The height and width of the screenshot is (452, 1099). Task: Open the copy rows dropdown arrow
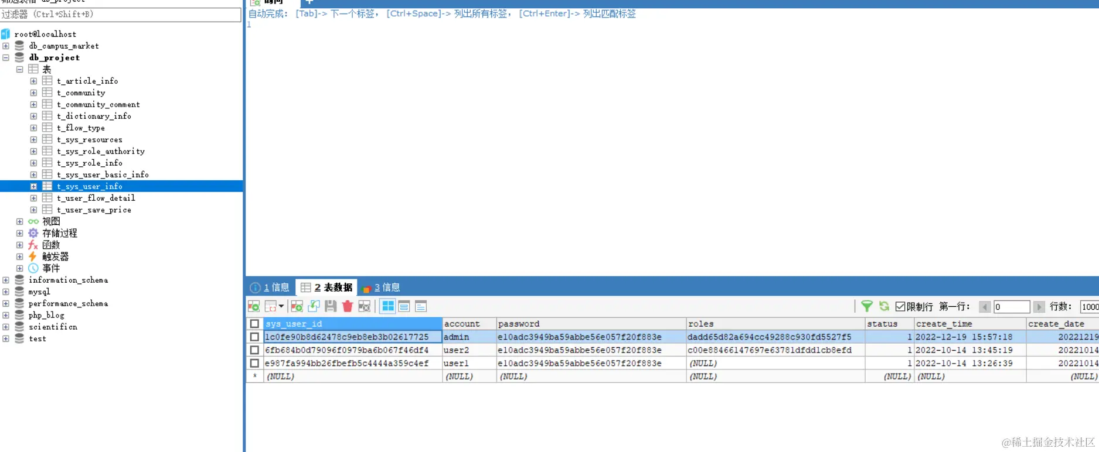click(x=281, y=306)
